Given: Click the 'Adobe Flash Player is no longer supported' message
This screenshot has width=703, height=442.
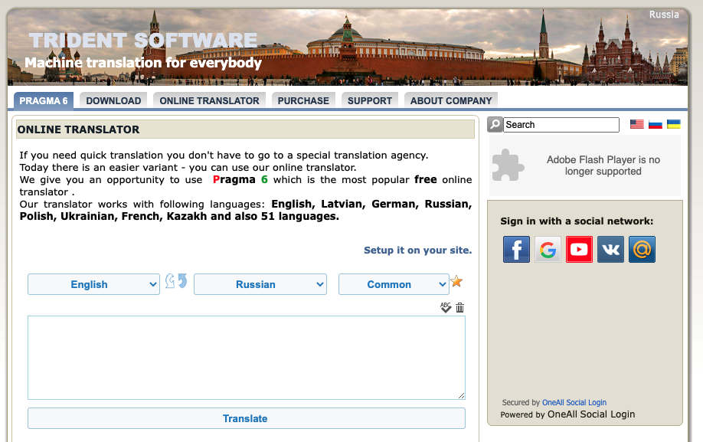Looking at the screenshot, I should (x=603, y=165).
